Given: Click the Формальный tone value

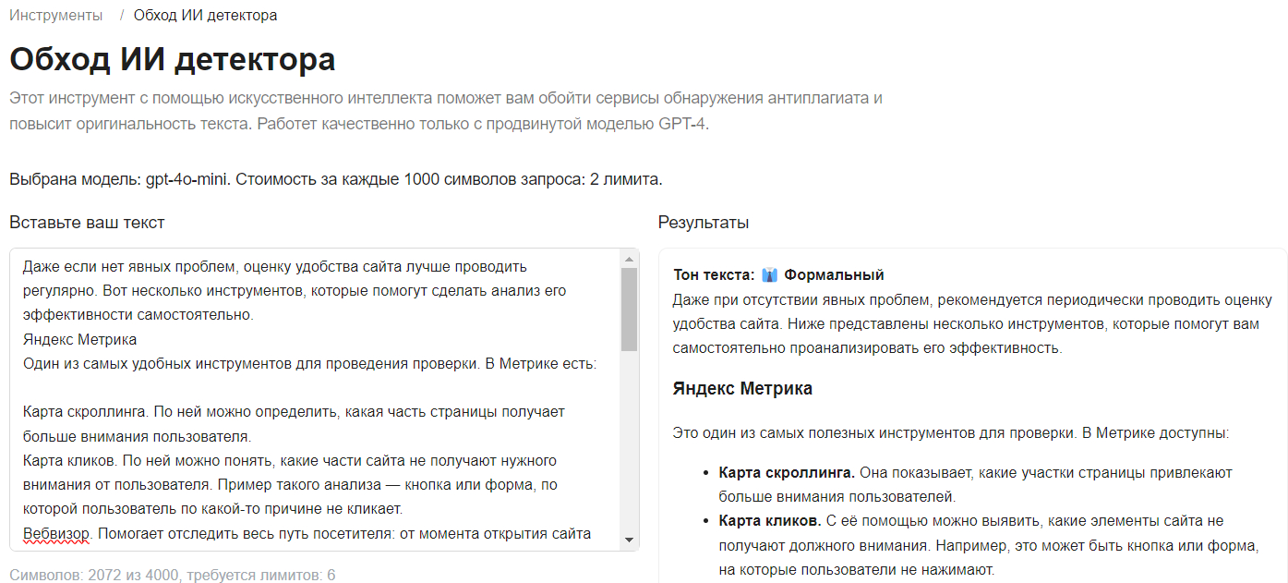Looking at the screenshot, I should [835, 275].
